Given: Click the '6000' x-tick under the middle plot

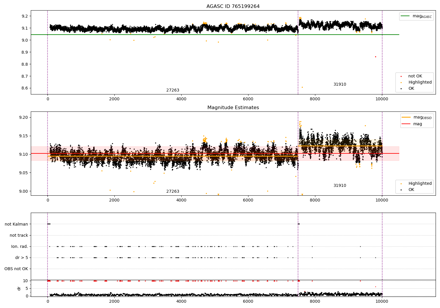Looking at the screenshot, I should point(248,200).
